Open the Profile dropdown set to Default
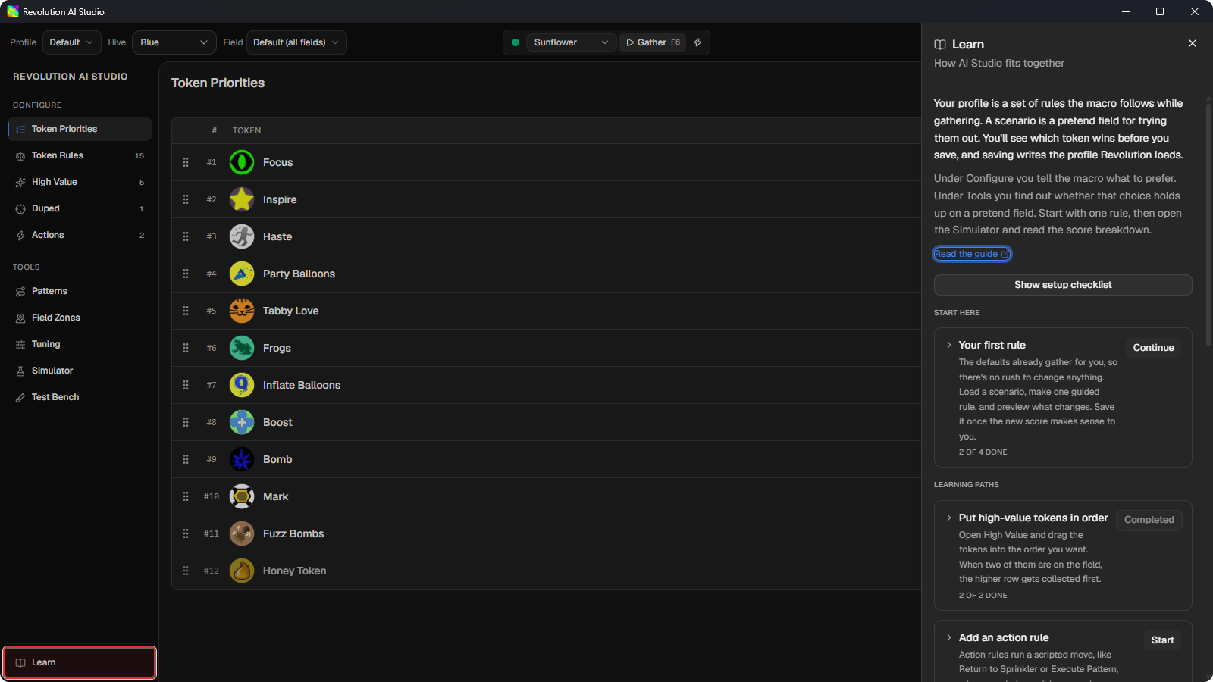 [x=71, y=42]
